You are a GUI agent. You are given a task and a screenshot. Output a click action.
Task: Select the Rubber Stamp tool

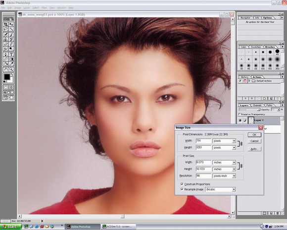[x=5, y=39]
